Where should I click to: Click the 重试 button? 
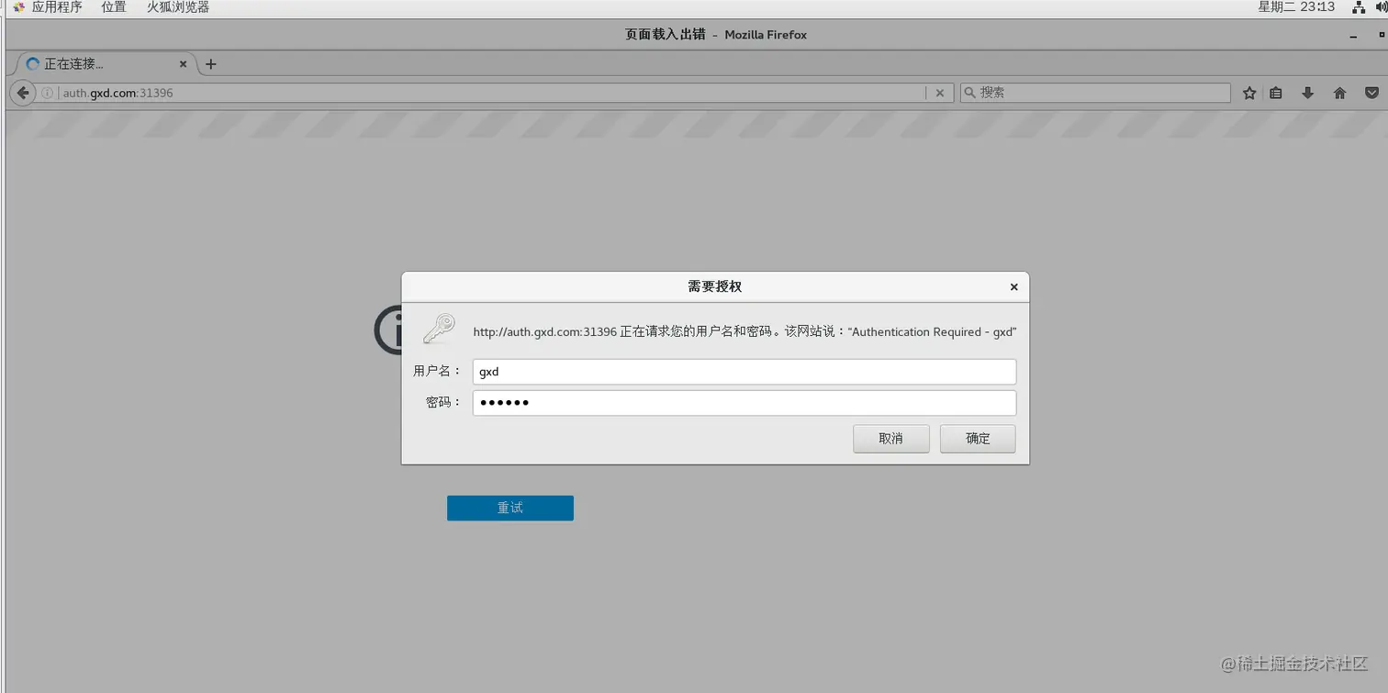[510, 509]
